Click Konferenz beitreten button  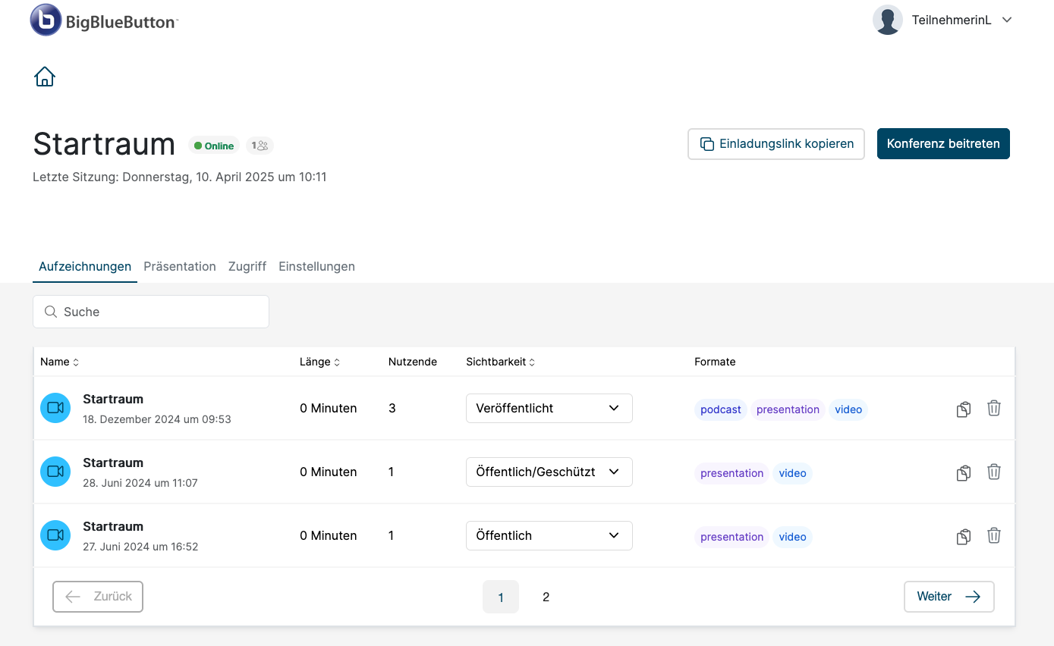(943, 144)
